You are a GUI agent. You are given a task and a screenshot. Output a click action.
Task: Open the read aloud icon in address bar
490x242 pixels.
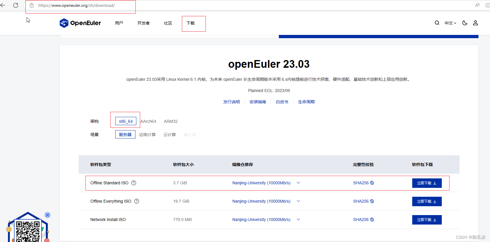pos(477,5)
